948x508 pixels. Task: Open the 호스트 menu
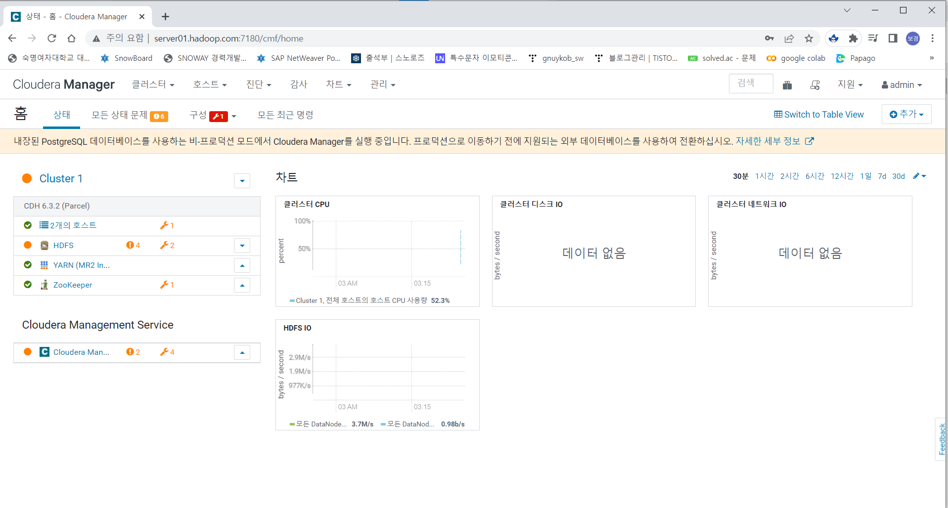pos(210,85)
